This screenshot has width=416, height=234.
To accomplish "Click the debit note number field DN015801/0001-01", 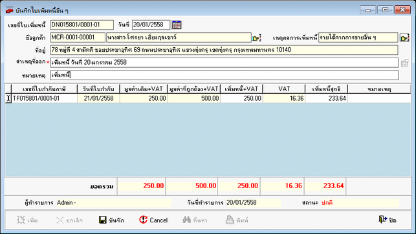I will pyautogui.click(x=82, y=25).
